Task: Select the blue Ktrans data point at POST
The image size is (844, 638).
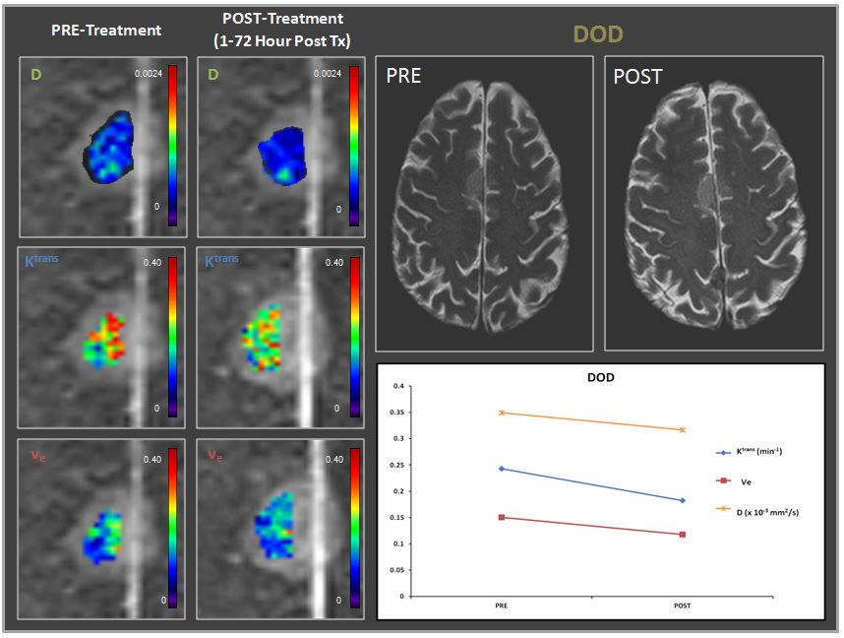Action: coord(682,500)
